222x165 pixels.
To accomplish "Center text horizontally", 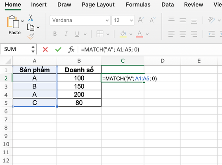I will [183, 34].
